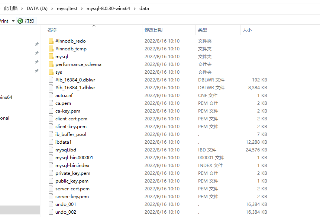The height and width of the screenshot is (217, 320).
Task: Expand the chevron after mysql-8.0.30-winx64
Action: click(x=135, y=9)
